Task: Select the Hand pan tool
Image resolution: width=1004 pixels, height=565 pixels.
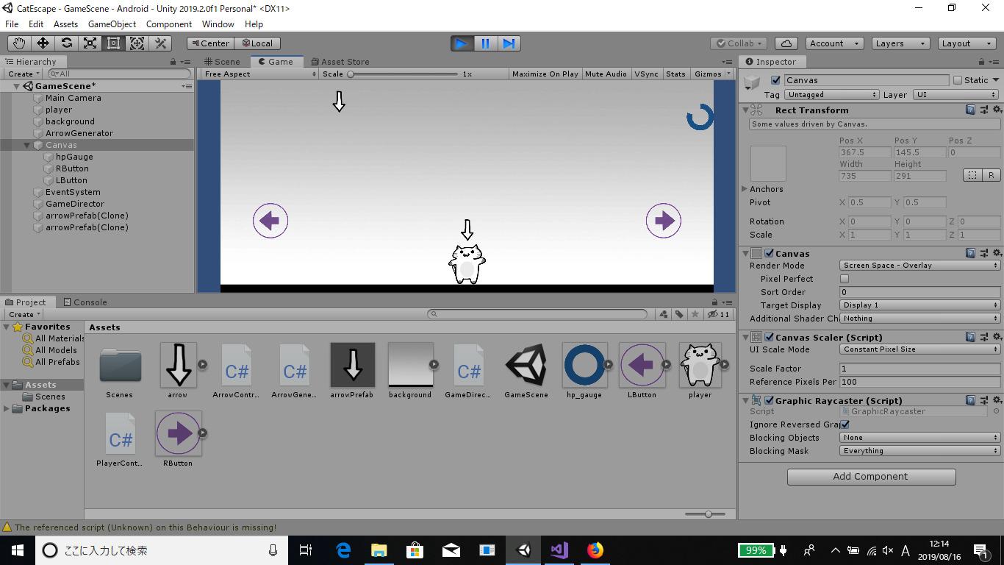Action: 18,43
